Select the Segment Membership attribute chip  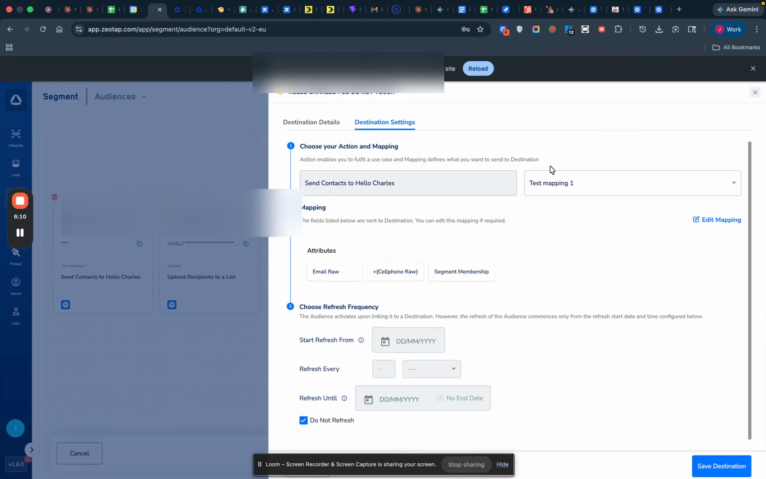tap(462, 271)
